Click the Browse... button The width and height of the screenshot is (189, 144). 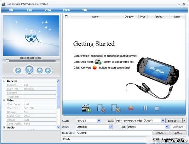coord(161,133)
